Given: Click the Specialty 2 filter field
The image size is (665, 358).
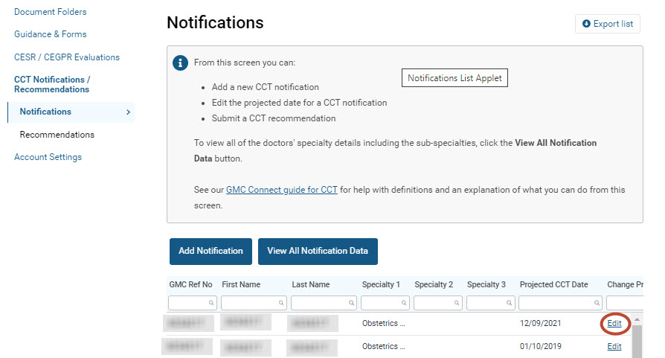Looking at the screenshot, I should 437,303.
